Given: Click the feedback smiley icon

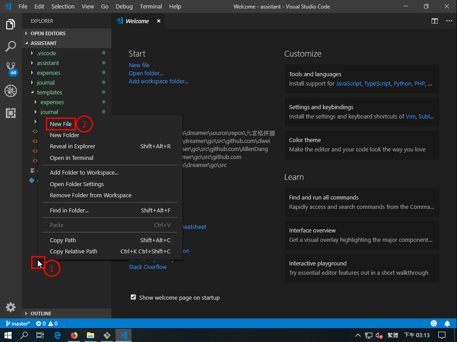Looking at the screenshot, I should (434, 323).
